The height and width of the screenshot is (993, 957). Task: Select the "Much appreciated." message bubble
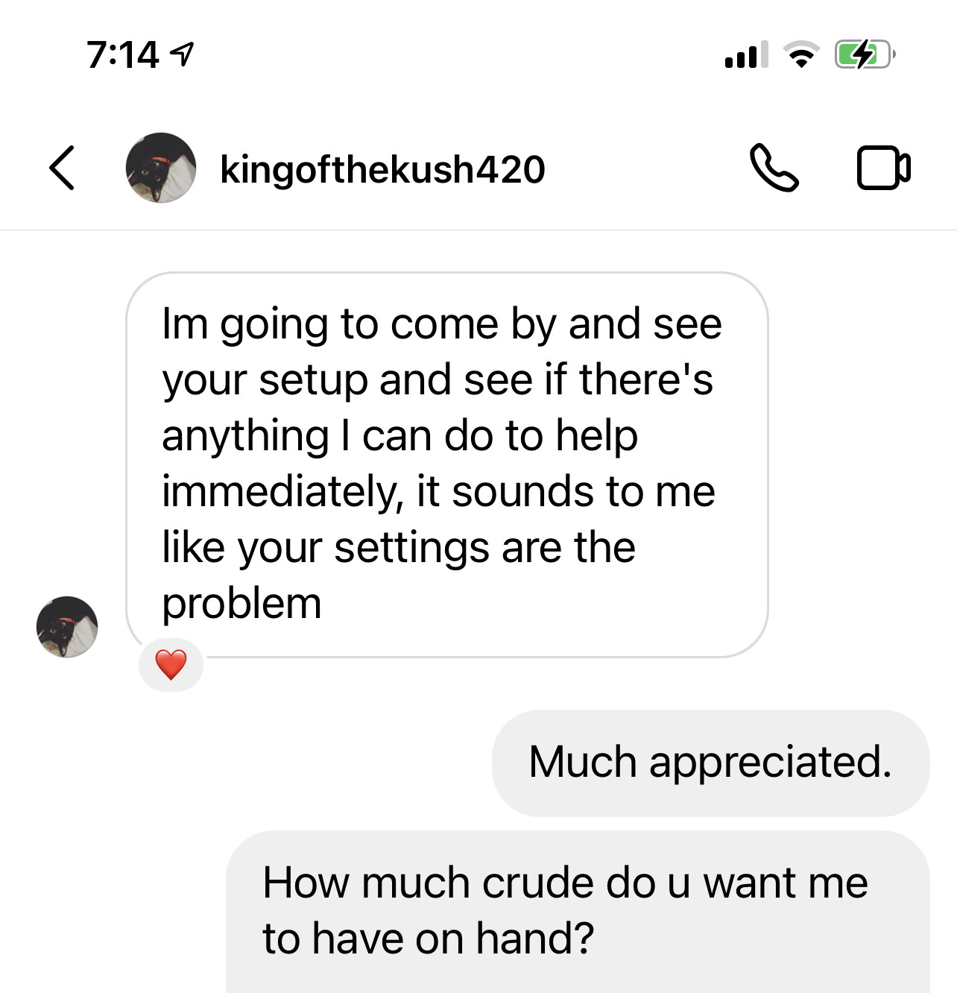click(710, 762)
